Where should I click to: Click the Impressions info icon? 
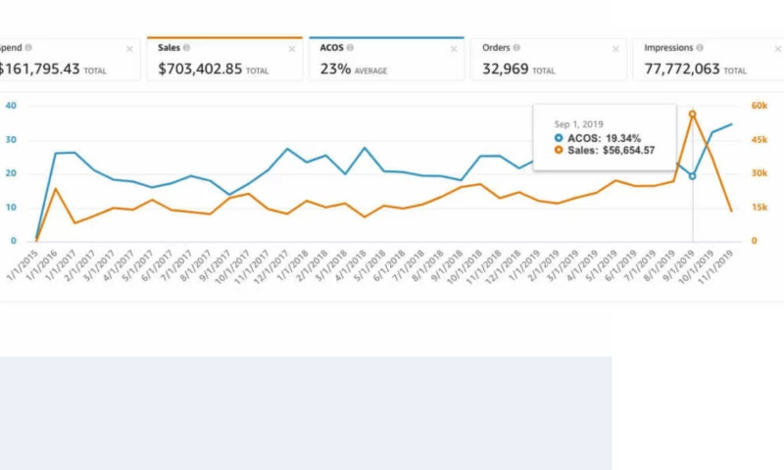tap(701, 47)
